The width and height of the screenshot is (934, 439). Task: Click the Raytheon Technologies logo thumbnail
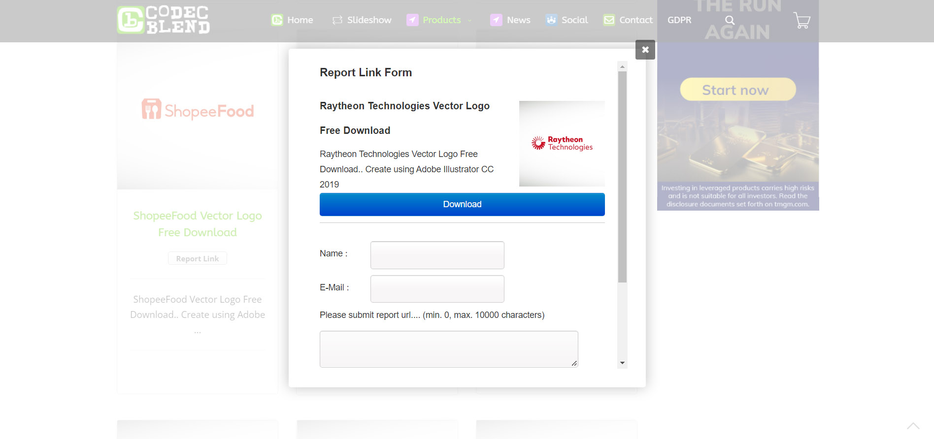coord(562,143)
